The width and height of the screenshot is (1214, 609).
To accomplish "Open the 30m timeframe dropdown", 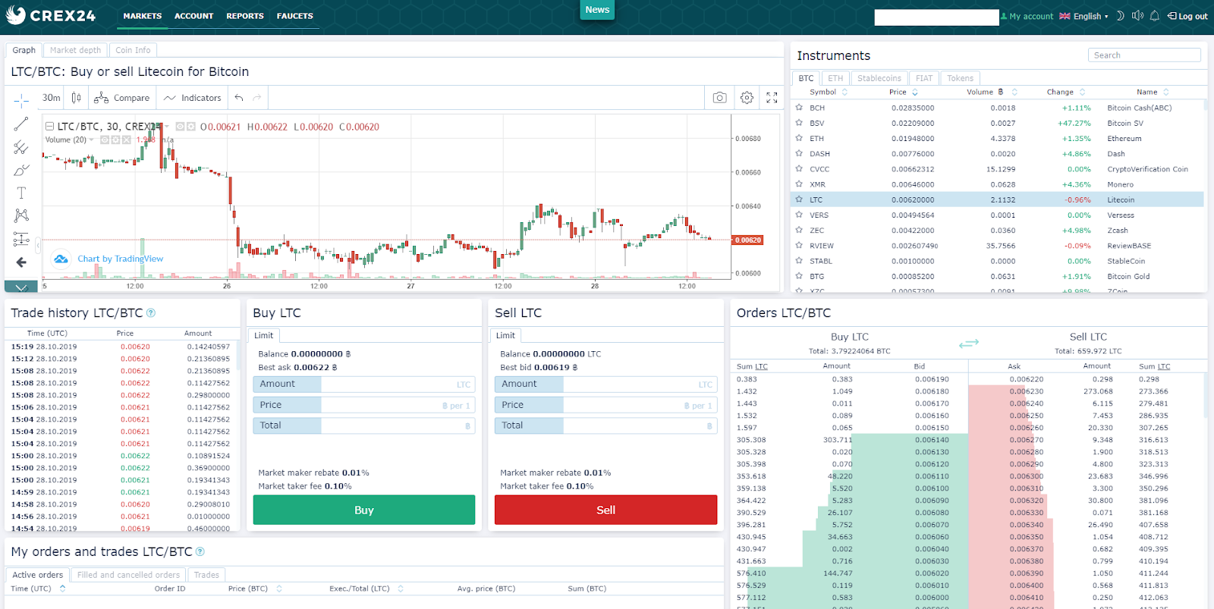I will click(x=51, y=98).
